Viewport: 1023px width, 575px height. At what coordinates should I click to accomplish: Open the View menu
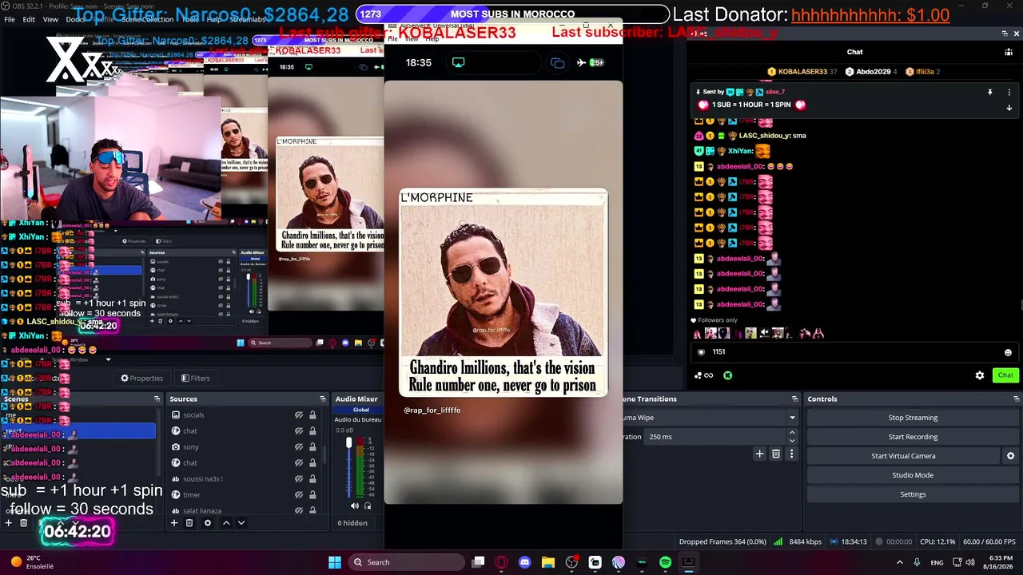[x=50, y=19]
